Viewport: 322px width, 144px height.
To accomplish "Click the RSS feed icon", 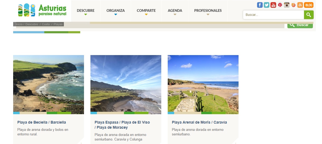I will tap(300, 5).
